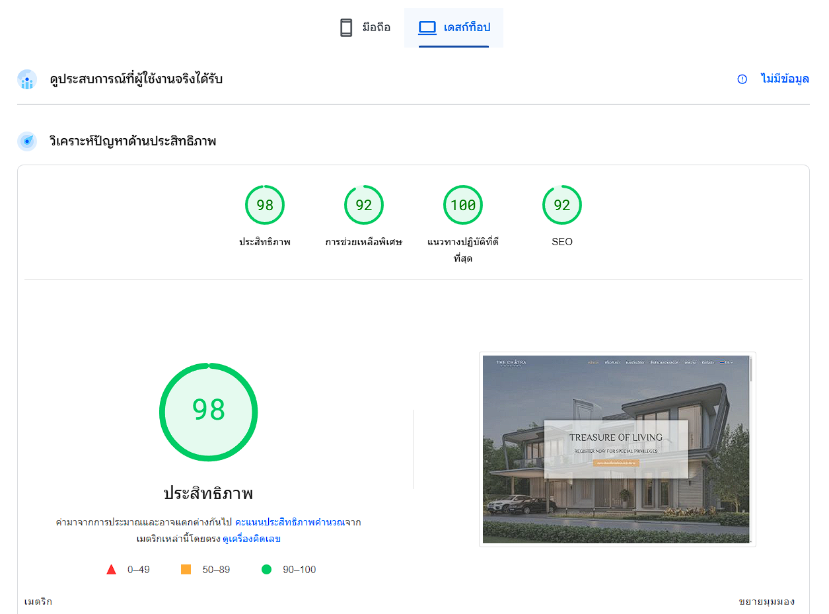Click the mobile phone icon

click(346, 28)
